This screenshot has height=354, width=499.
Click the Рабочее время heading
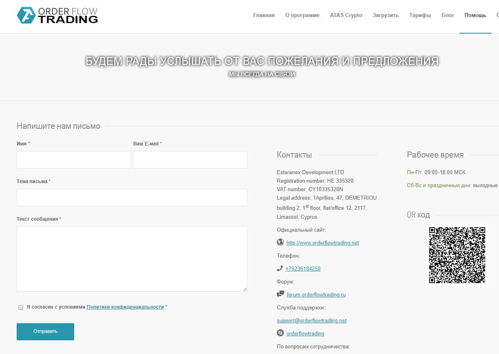click(435, 155)
